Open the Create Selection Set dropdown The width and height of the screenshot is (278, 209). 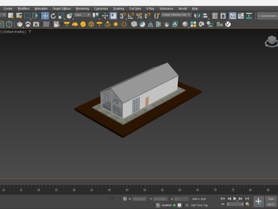tap(176, 15)
